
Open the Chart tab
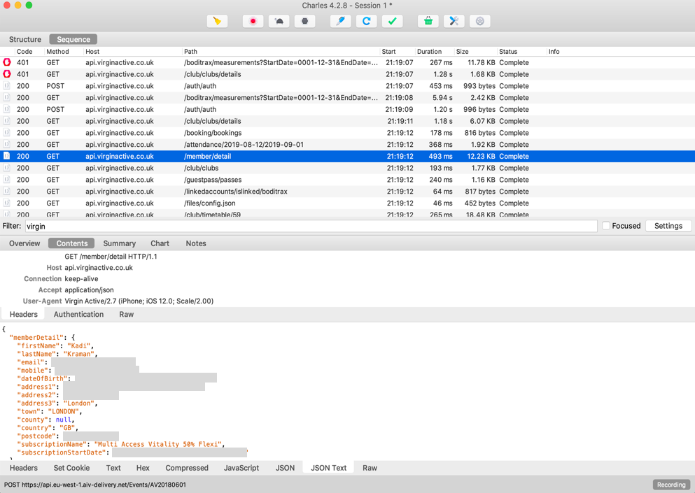(x=160, y=243)
